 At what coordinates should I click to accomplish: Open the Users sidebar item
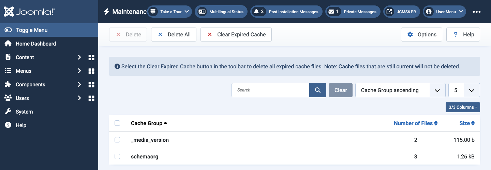point(22,98)
